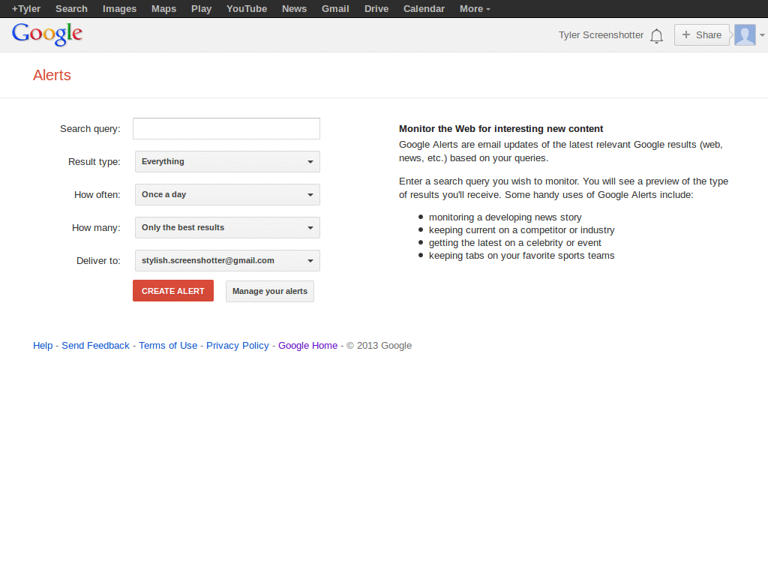Click the Alerts page title
768x576 pixels.
point(52,75)
